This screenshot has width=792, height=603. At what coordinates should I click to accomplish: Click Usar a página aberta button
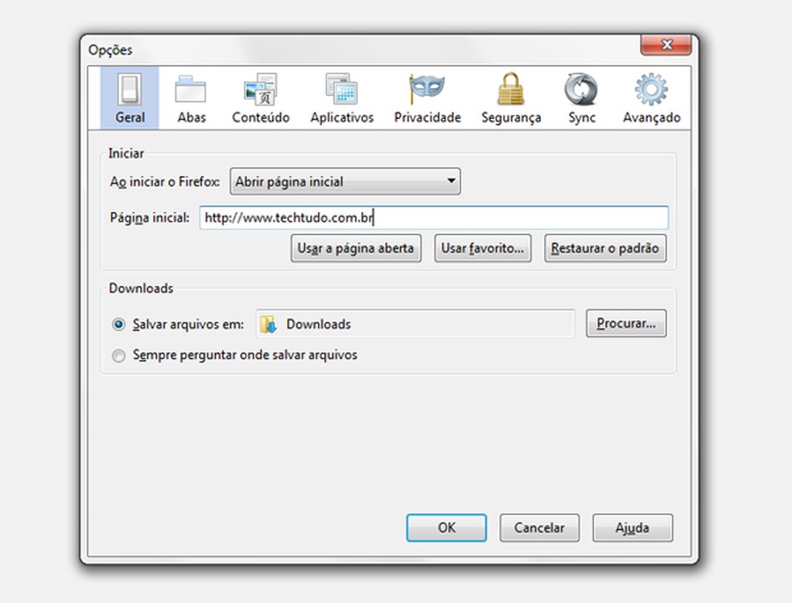click(x=356, y=248)
